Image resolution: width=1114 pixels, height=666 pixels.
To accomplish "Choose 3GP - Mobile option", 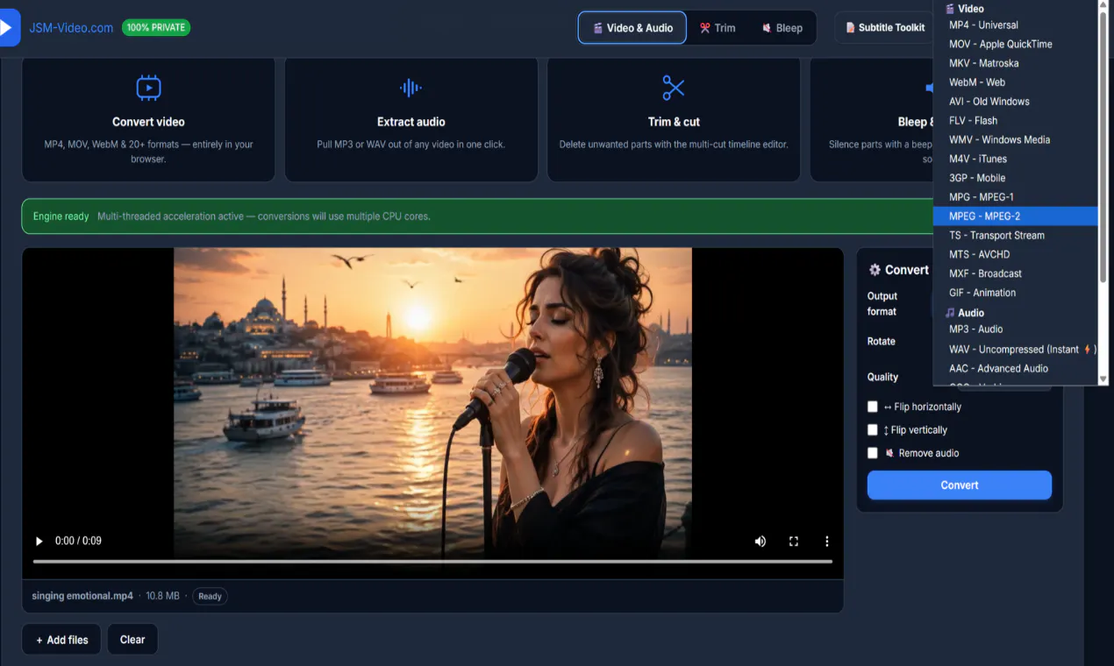I will coord(1016,178).
